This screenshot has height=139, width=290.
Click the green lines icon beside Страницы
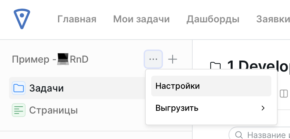tap(19, 110)
